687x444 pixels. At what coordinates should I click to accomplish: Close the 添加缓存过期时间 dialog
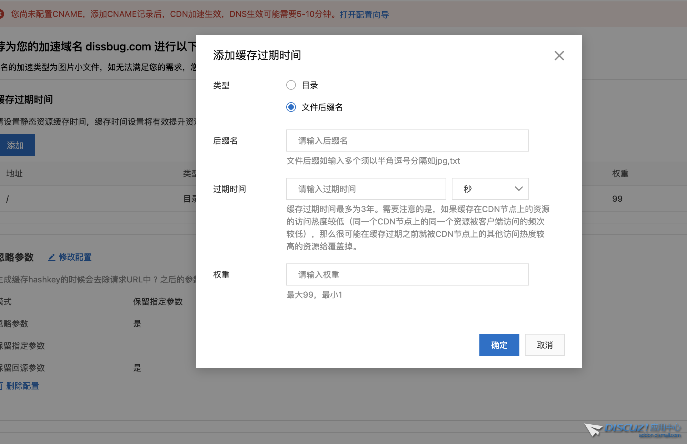click(559, 56)
